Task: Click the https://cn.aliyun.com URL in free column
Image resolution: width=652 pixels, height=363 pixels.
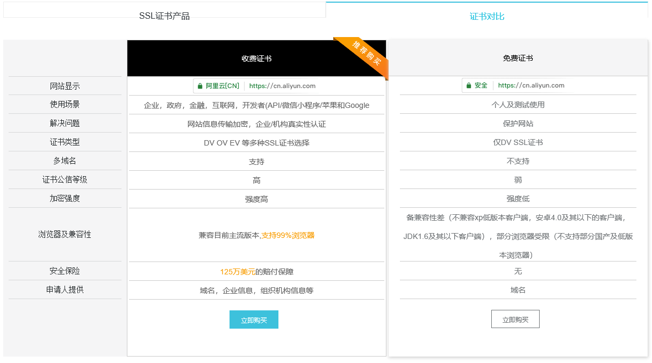Action: pyautogui.click(x=531, y=85)
